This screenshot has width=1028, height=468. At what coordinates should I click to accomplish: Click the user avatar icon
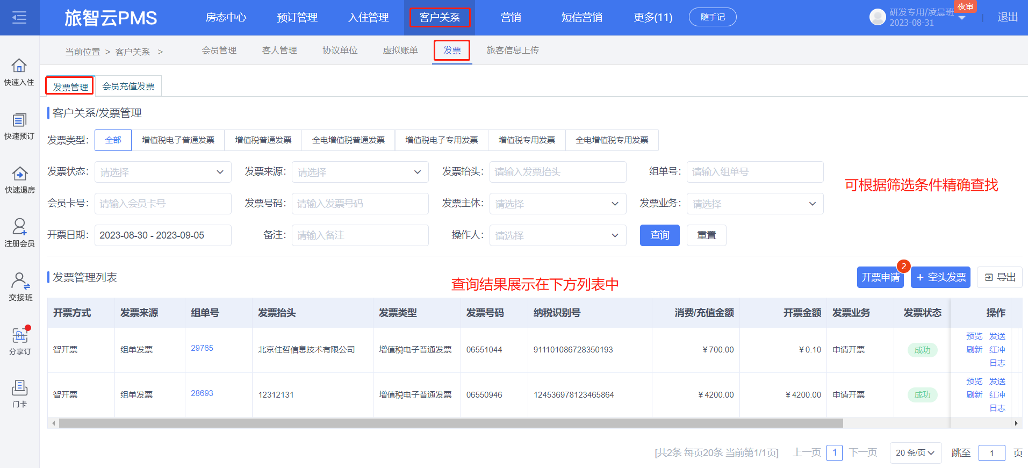878,17
